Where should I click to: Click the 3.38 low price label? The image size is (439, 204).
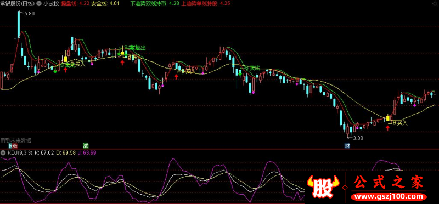tap(358, 138)
